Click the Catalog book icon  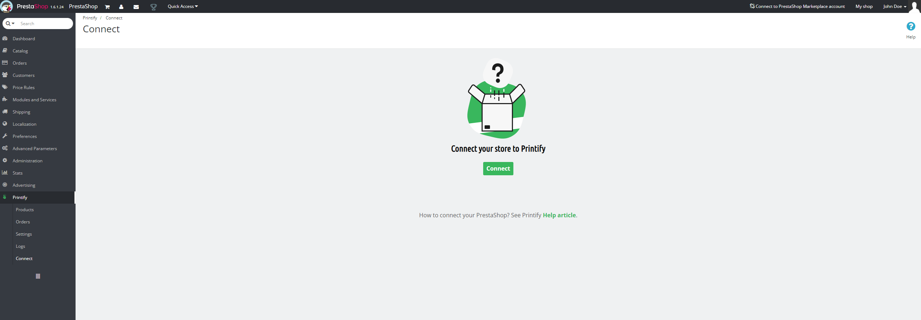pyautogui.click(x=5, y=51)
